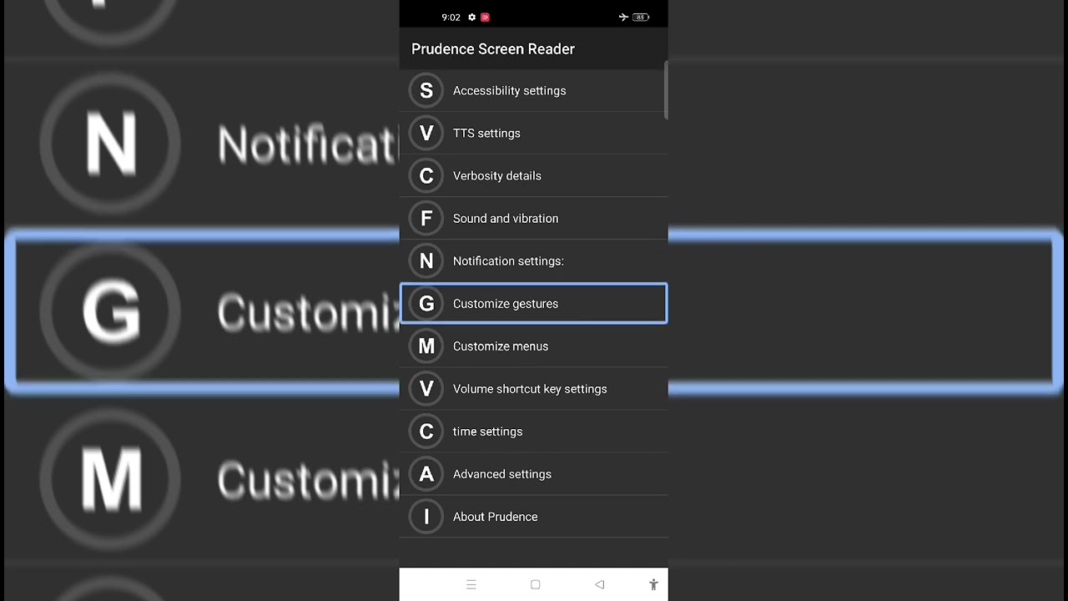1068x601 pixels.
Task: Open Advanced settings entry
Action: coord(533,473)
